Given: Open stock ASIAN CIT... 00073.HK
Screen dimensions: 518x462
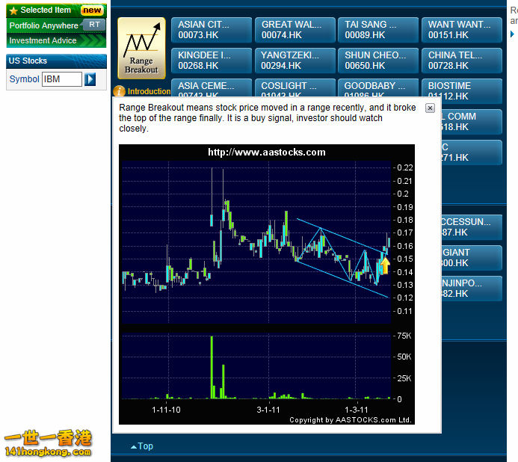Looking at the screenshot, I should [x=212, y=30].
